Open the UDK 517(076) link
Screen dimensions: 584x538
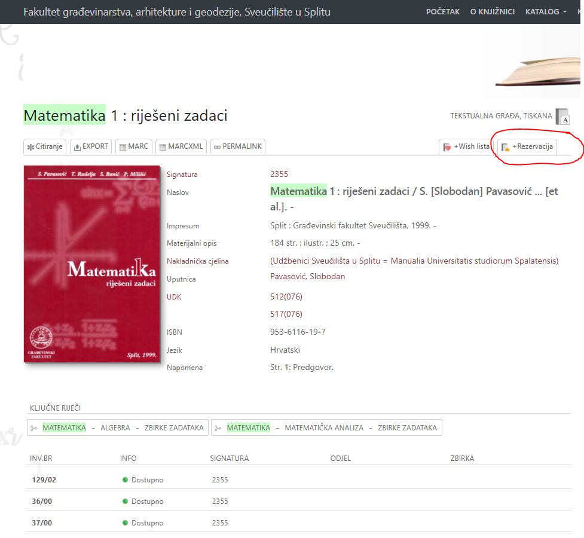click(x=286, y=314)
